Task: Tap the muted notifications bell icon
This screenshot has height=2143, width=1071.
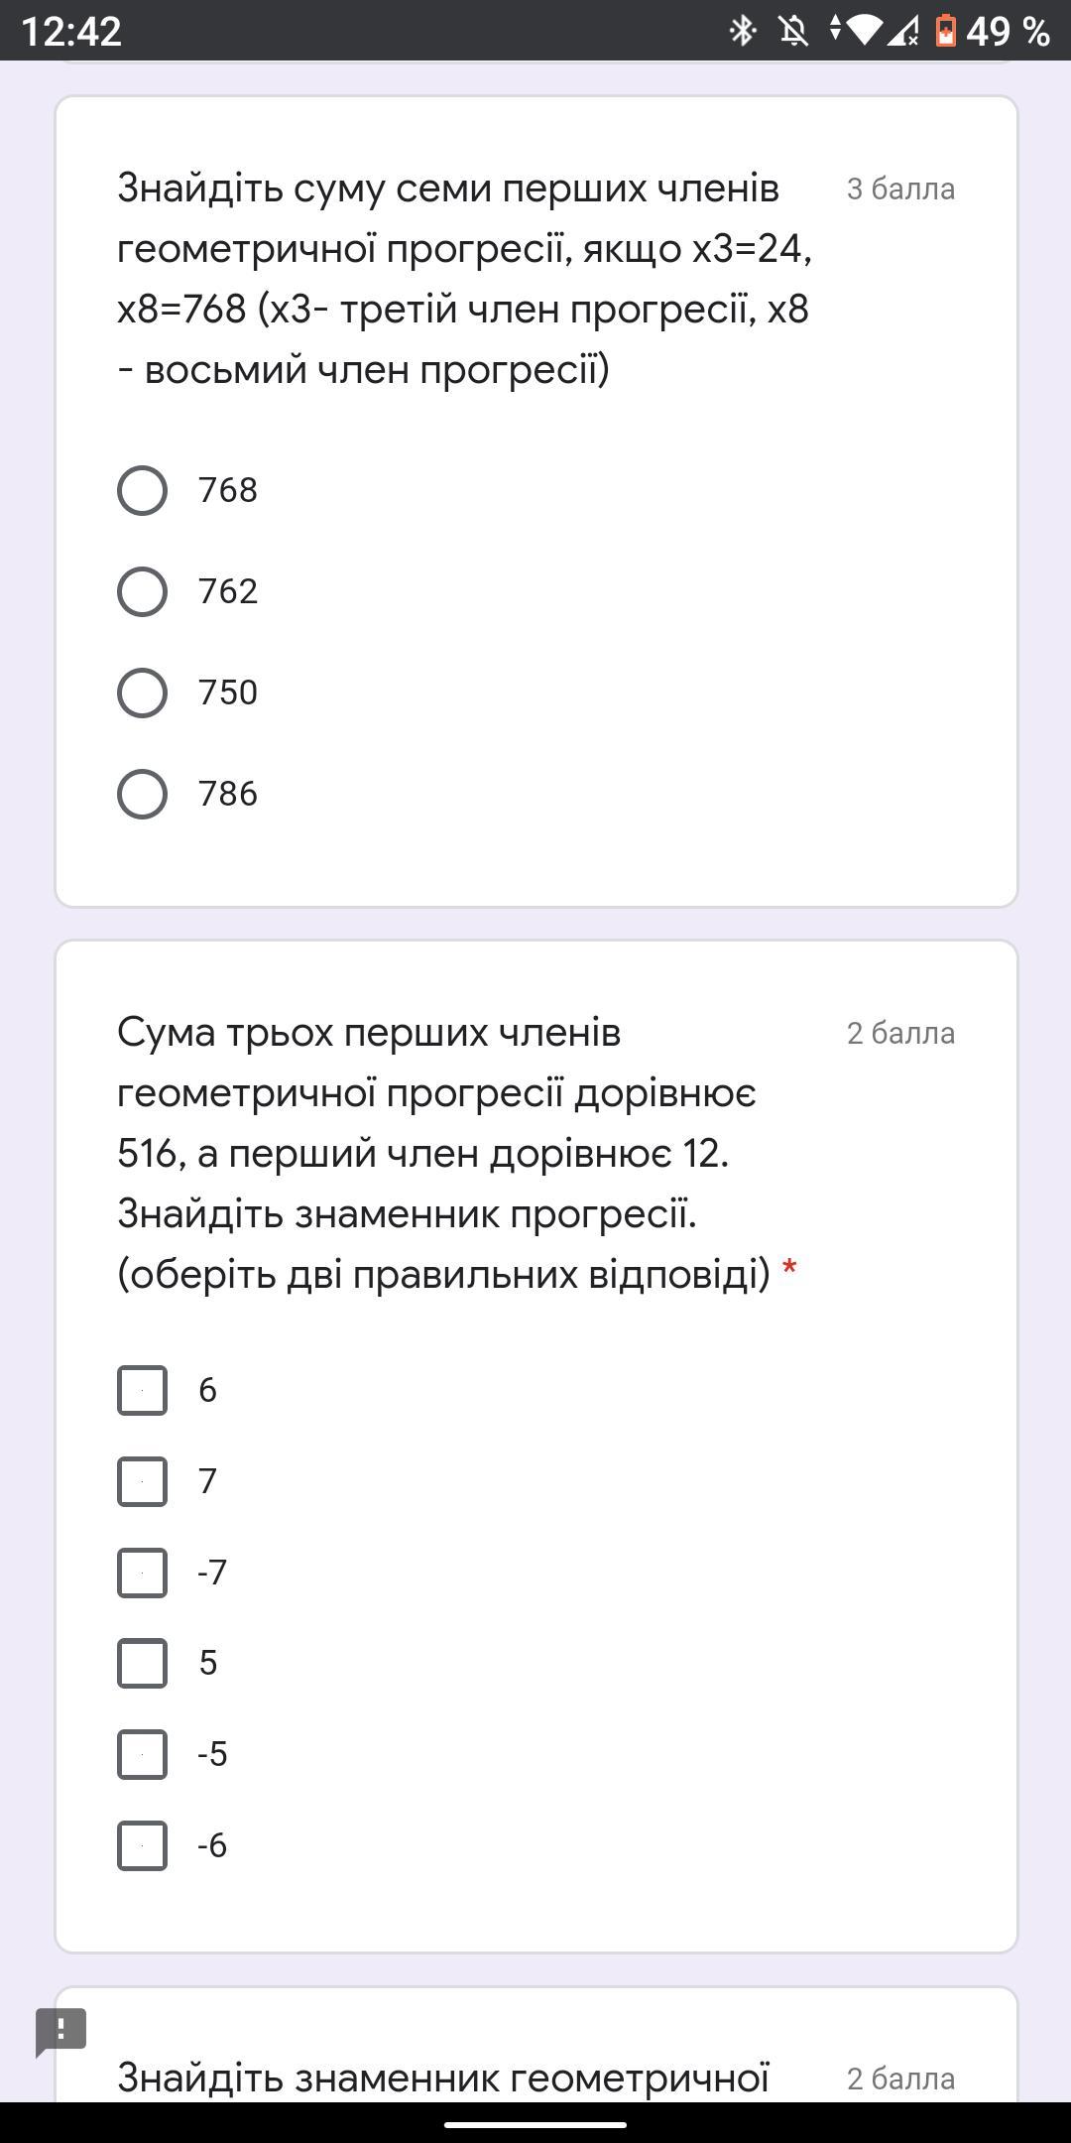Action: click(x=793, y=31)
